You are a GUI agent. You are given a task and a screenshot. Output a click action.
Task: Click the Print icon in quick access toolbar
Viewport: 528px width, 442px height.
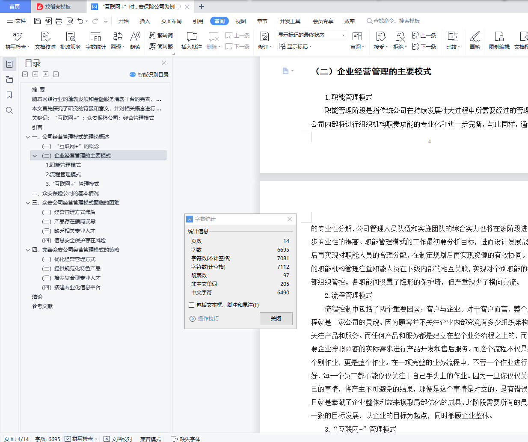coord(59,21)
